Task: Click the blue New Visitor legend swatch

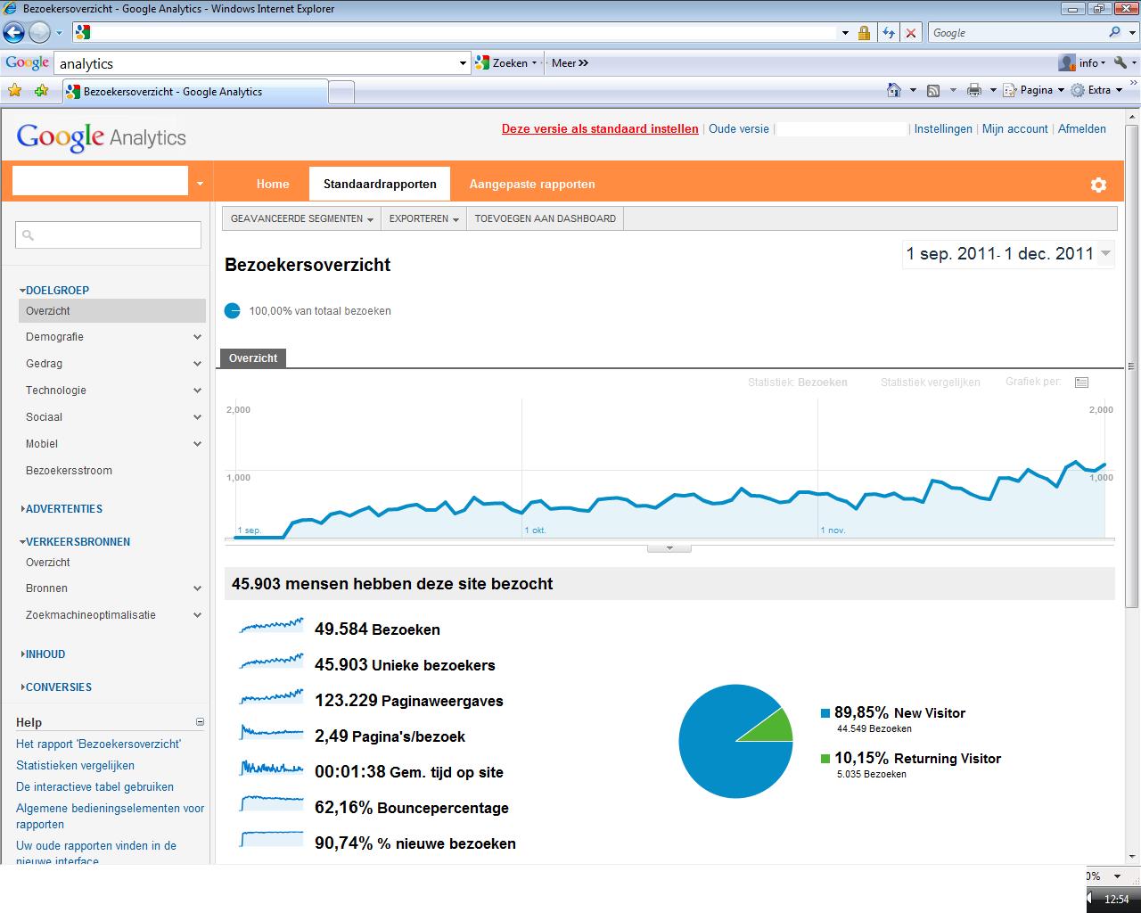Action: pos(825,713)
